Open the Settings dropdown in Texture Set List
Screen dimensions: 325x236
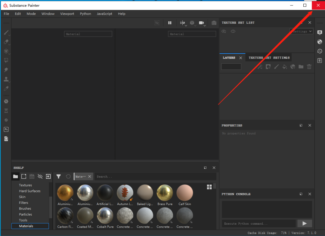click(x=301, y=32)
